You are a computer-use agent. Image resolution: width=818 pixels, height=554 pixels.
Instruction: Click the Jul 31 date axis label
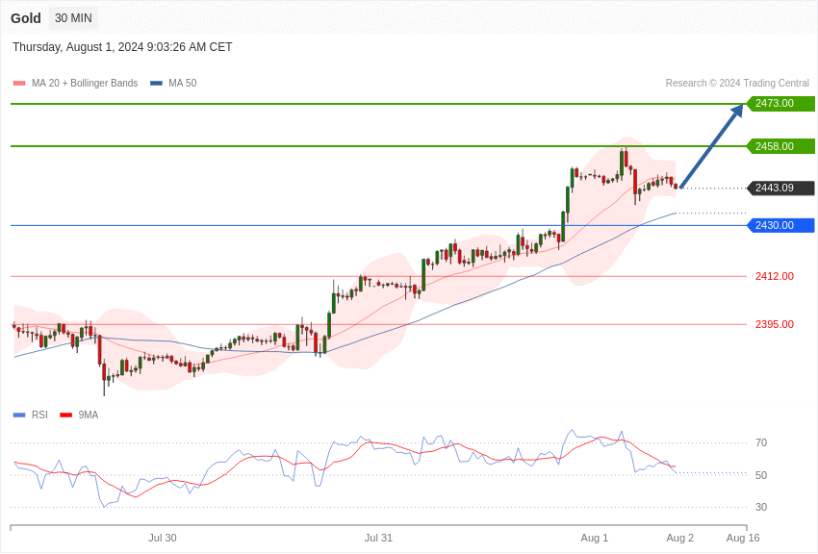tap(378, 538)
